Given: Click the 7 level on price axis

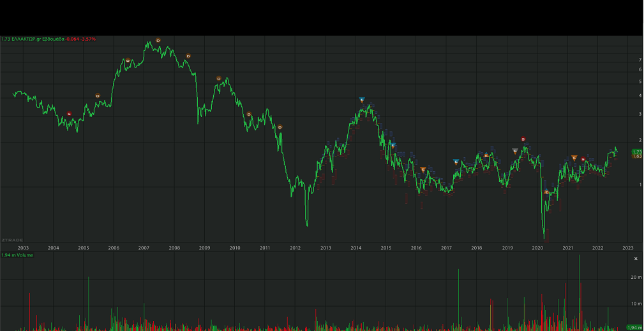Looking at the screenshot, I should (x=640, y=60).
